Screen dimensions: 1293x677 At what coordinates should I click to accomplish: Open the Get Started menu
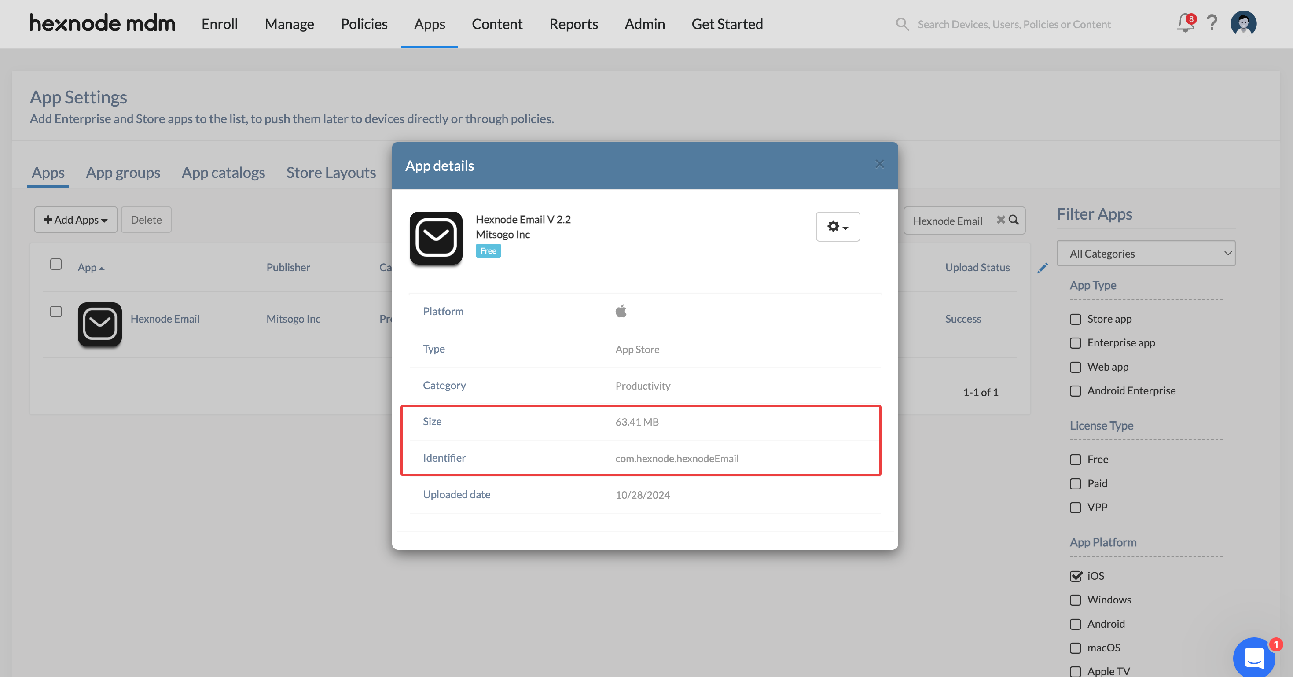click(x=727, y=24)
